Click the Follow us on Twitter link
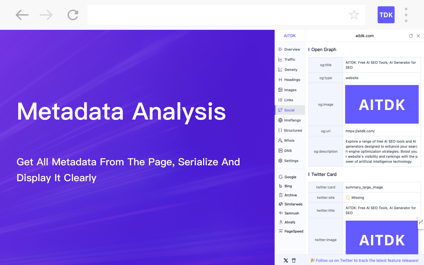Image resolution: width=424 pixels, height=265 pixels. click(x=364, y=260)
